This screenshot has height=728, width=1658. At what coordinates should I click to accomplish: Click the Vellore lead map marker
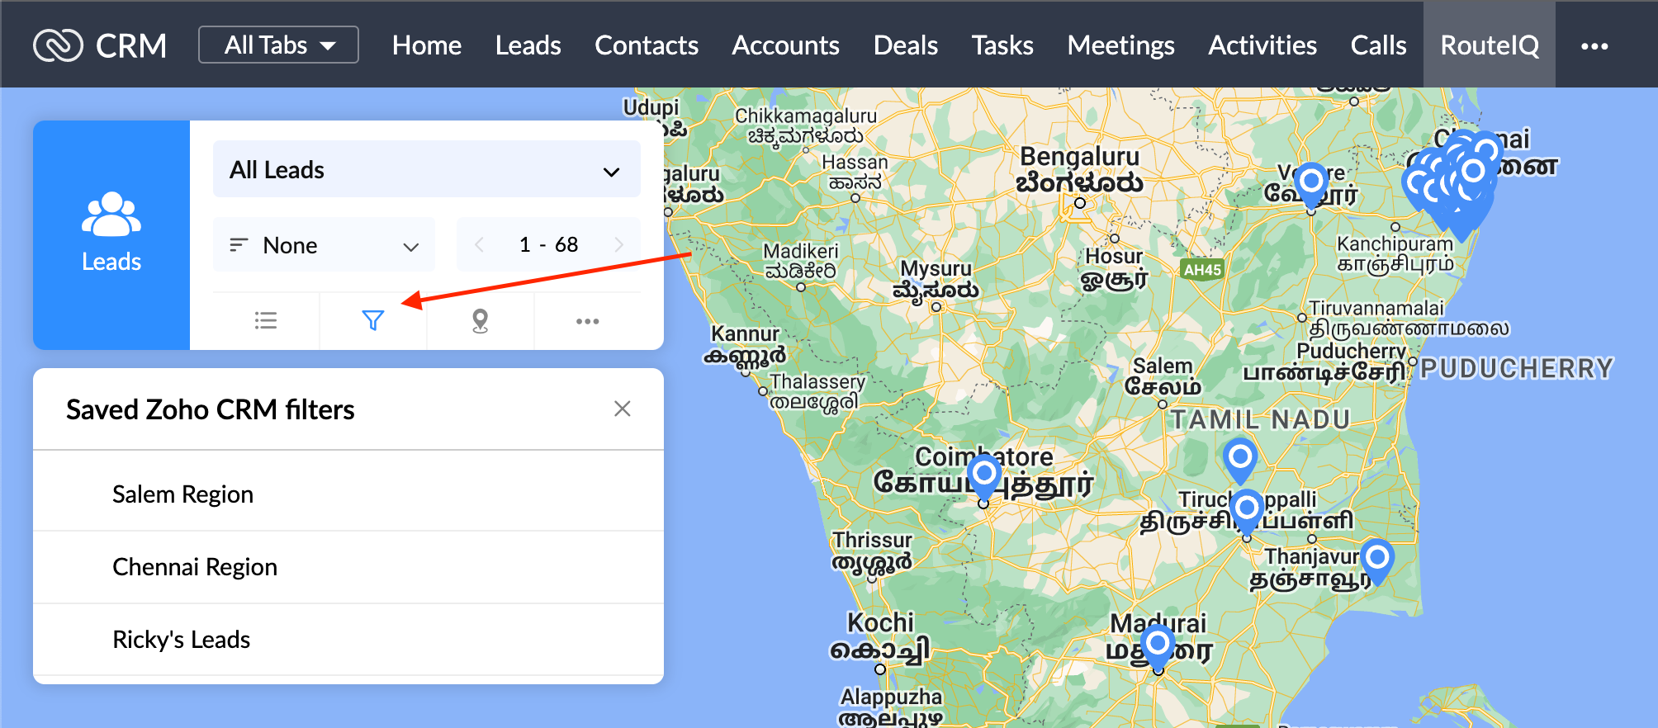[1311, 184]
